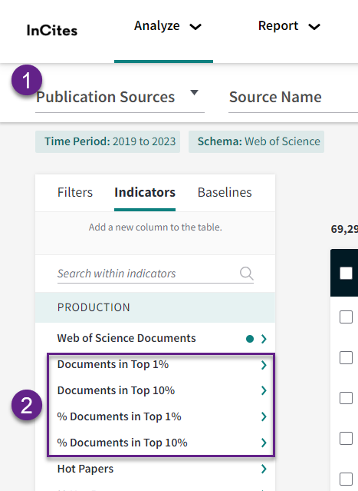The image size is (358, 491).
Task: Expand the Documents in Top 10% chevron
Action: tap(264, 390)
